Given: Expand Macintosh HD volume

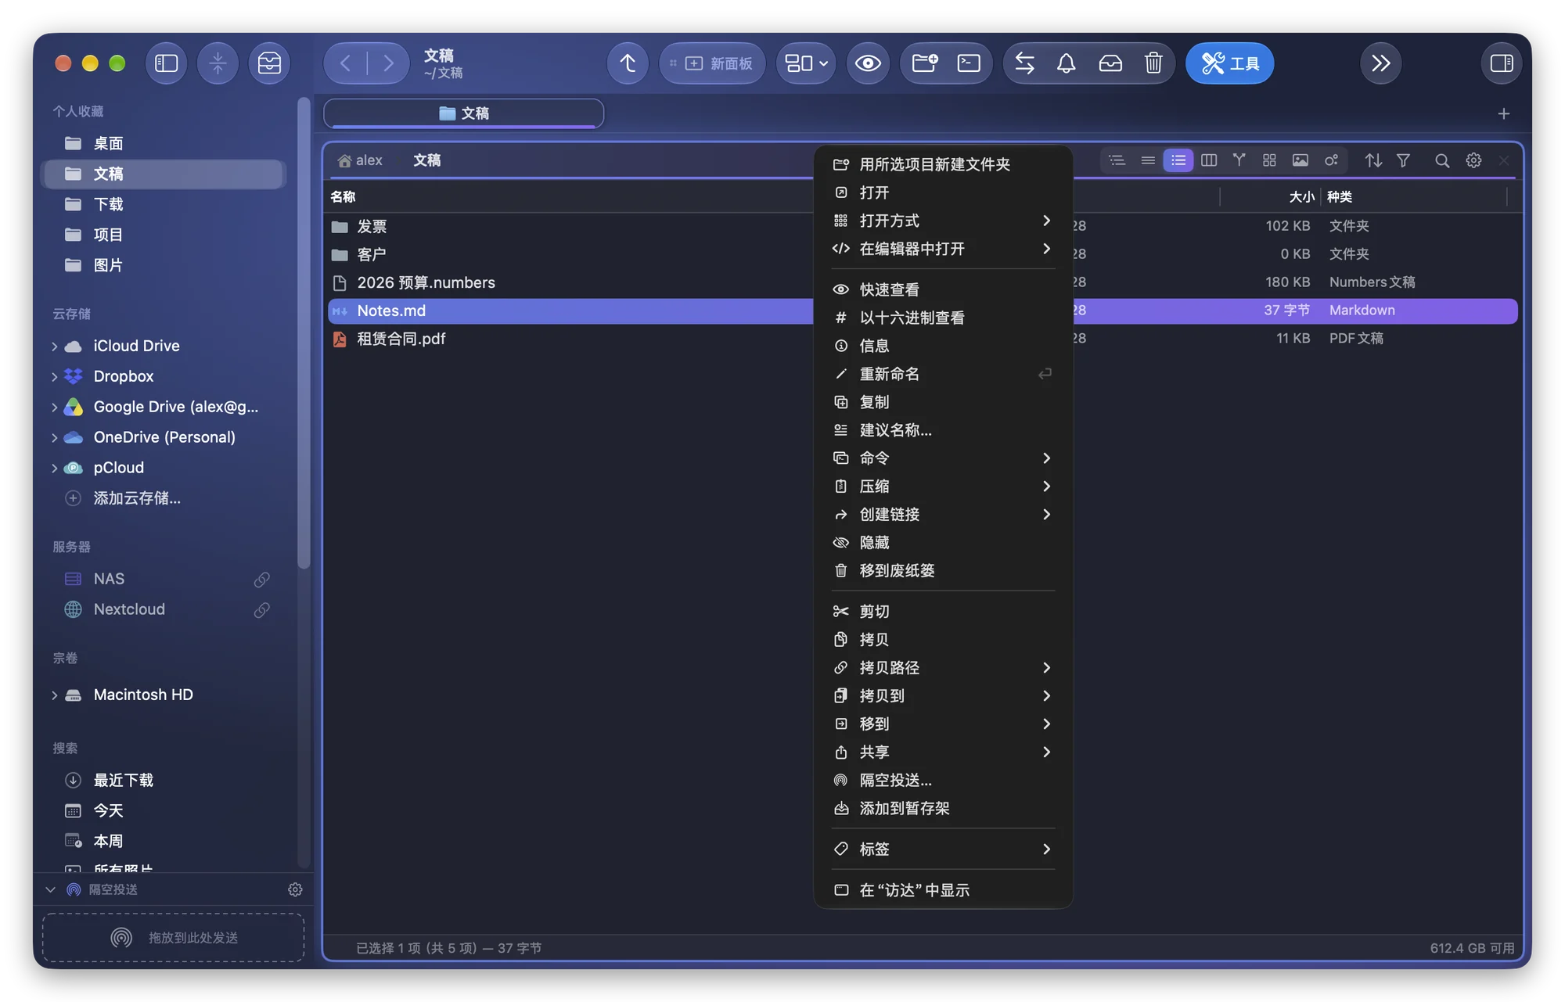Looking at the screenshot, I should click(54, 695).
